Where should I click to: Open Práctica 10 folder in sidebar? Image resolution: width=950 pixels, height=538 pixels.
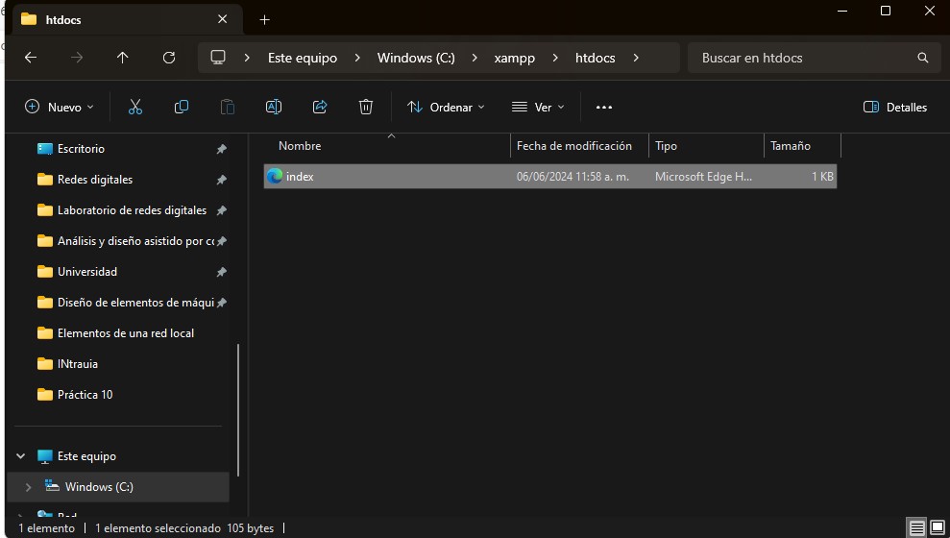pos(85,395)
